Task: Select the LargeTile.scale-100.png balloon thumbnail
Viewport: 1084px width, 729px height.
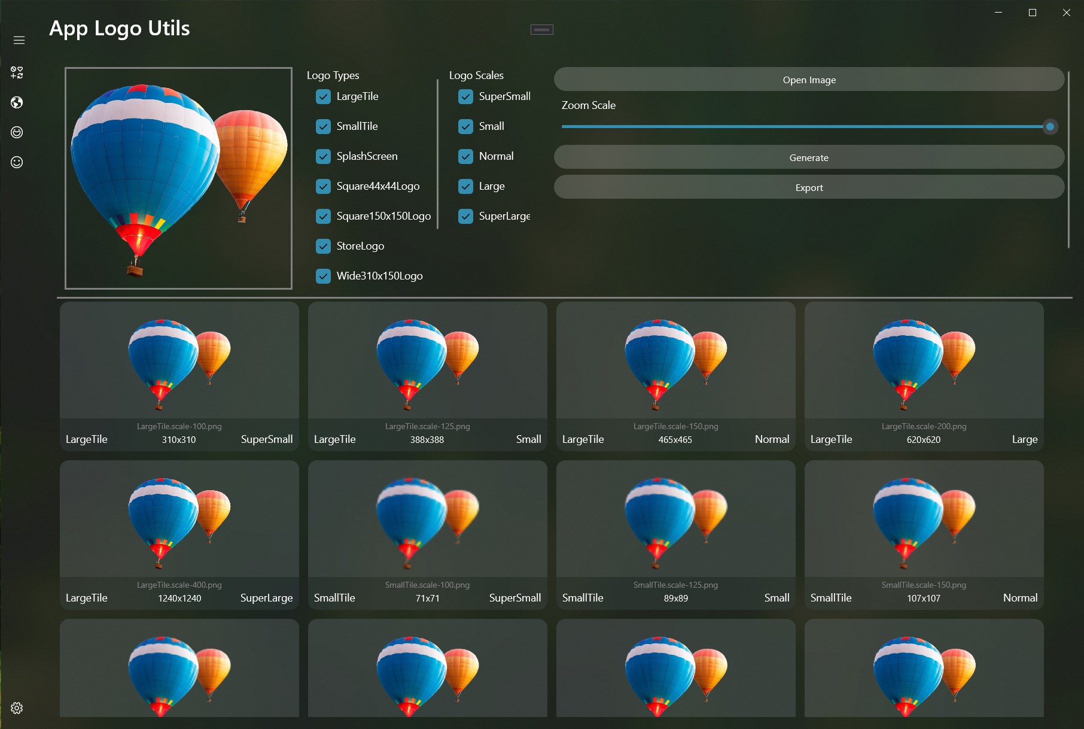Action: tap(179, 364)
